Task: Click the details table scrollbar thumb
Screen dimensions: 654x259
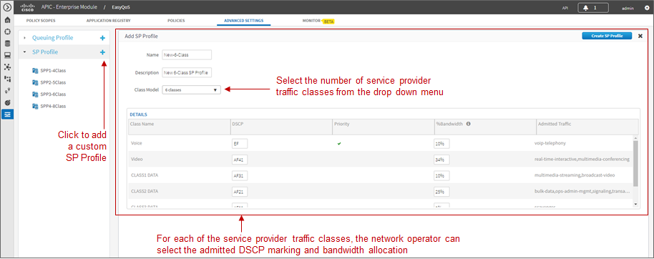Action: [x=635, y=163]
